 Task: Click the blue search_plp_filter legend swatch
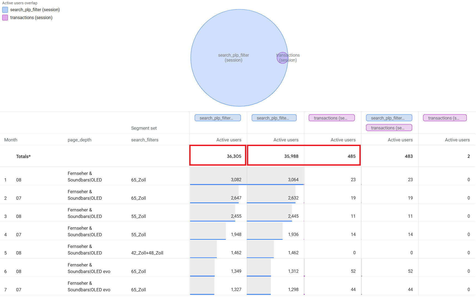(x=5, y=10)
